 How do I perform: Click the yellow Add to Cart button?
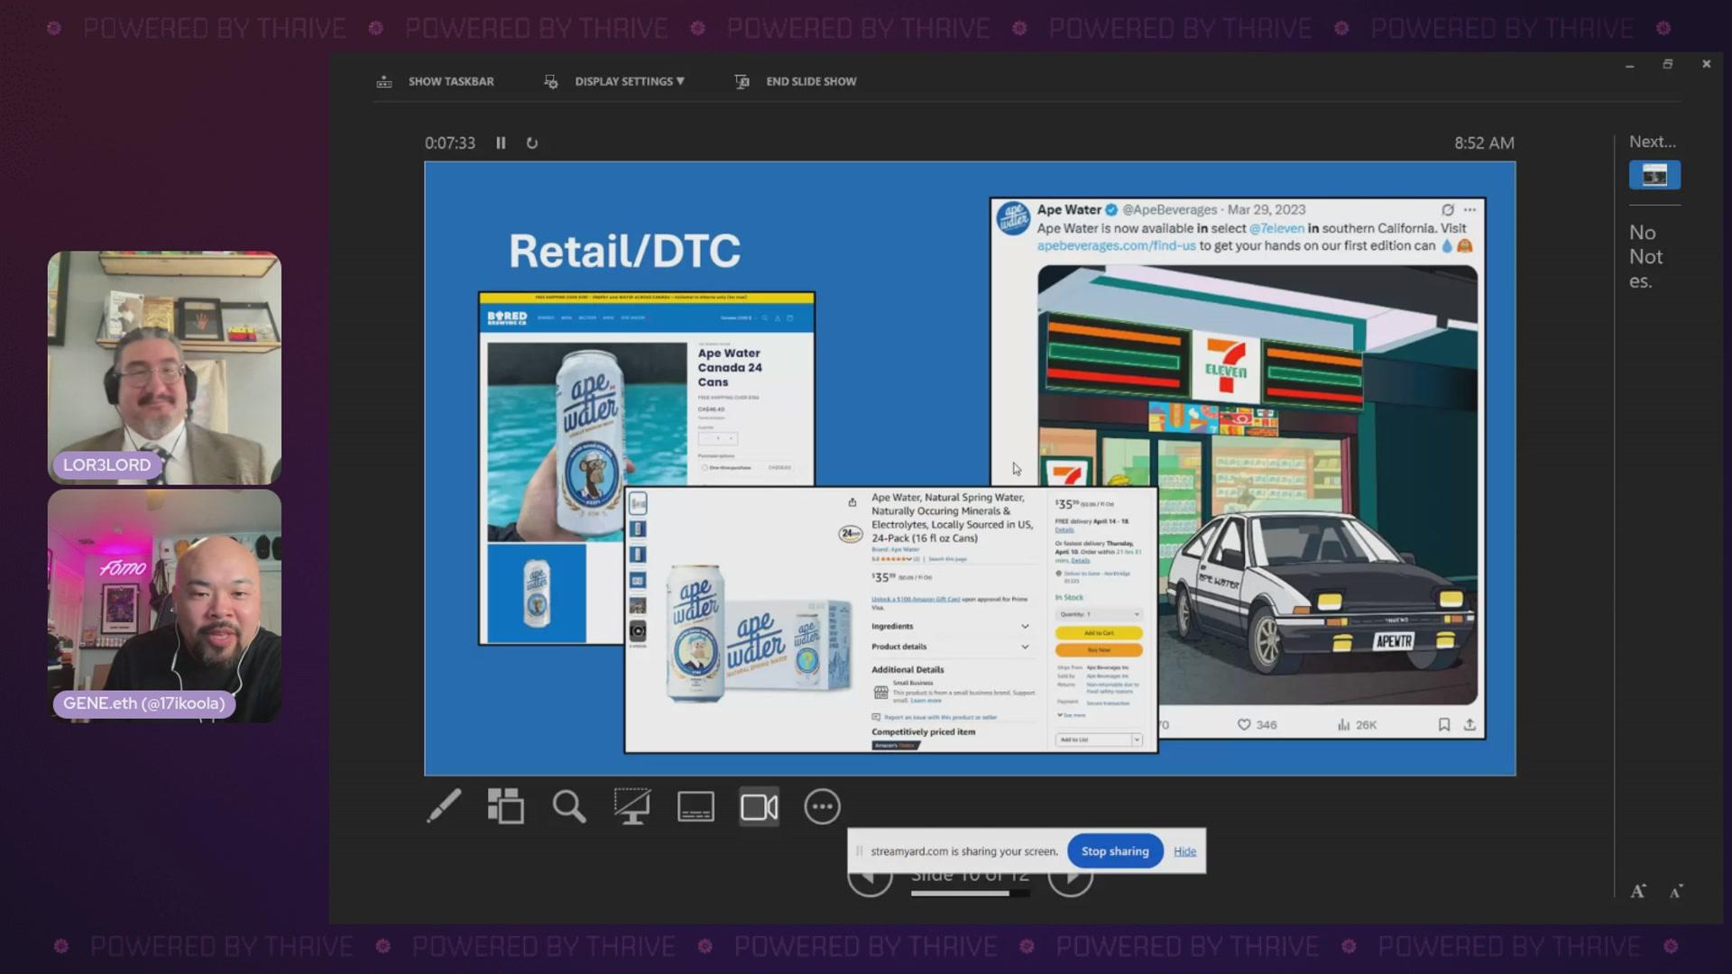(x=1099, y=633)
